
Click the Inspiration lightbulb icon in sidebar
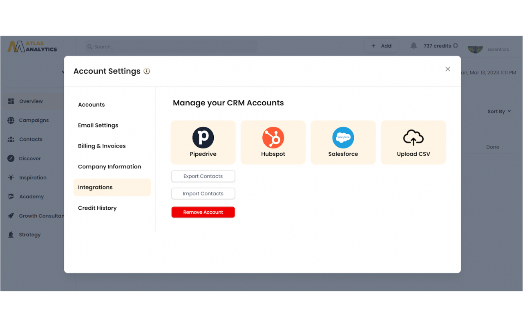11,177
